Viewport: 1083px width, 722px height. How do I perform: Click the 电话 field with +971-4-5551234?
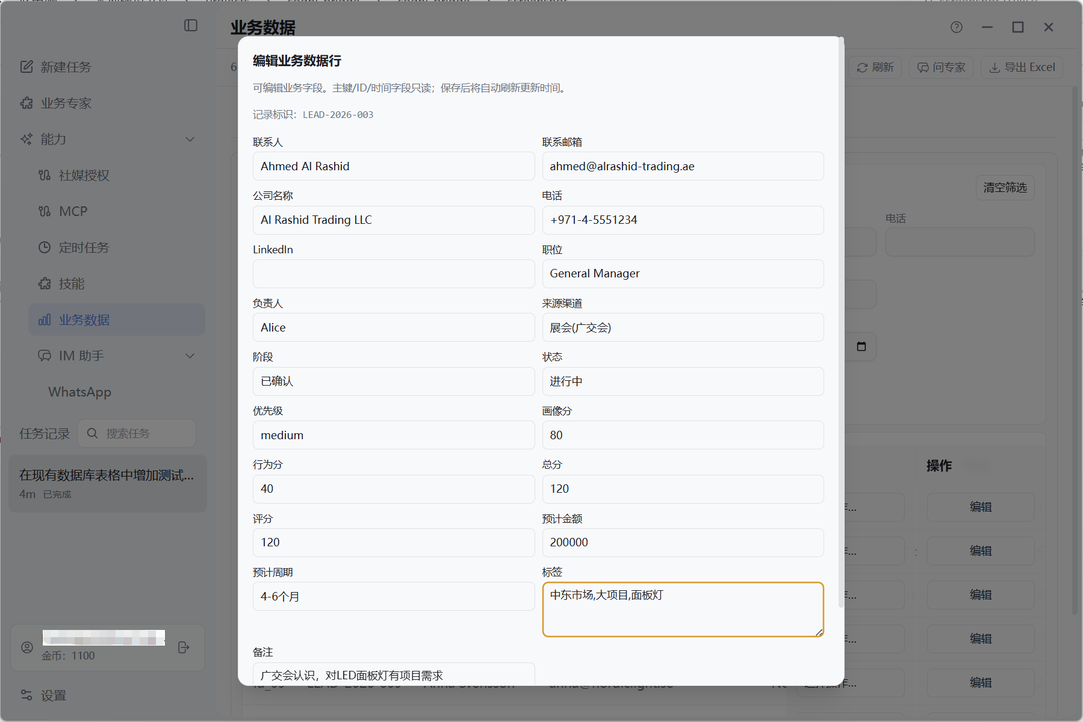pyautogui.click(x=683, y=220)
